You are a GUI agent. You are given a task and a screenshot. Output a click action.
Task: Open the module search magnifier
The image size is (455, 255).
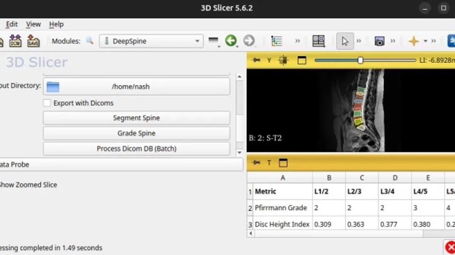tap(90, 41)
